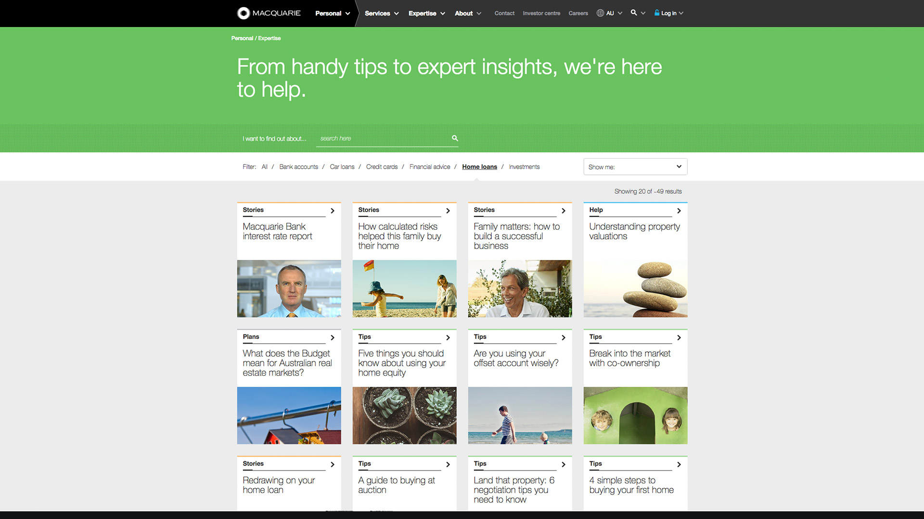The image size is (924, 519).
Task: Filter by Financial advice
Action: 430,167
